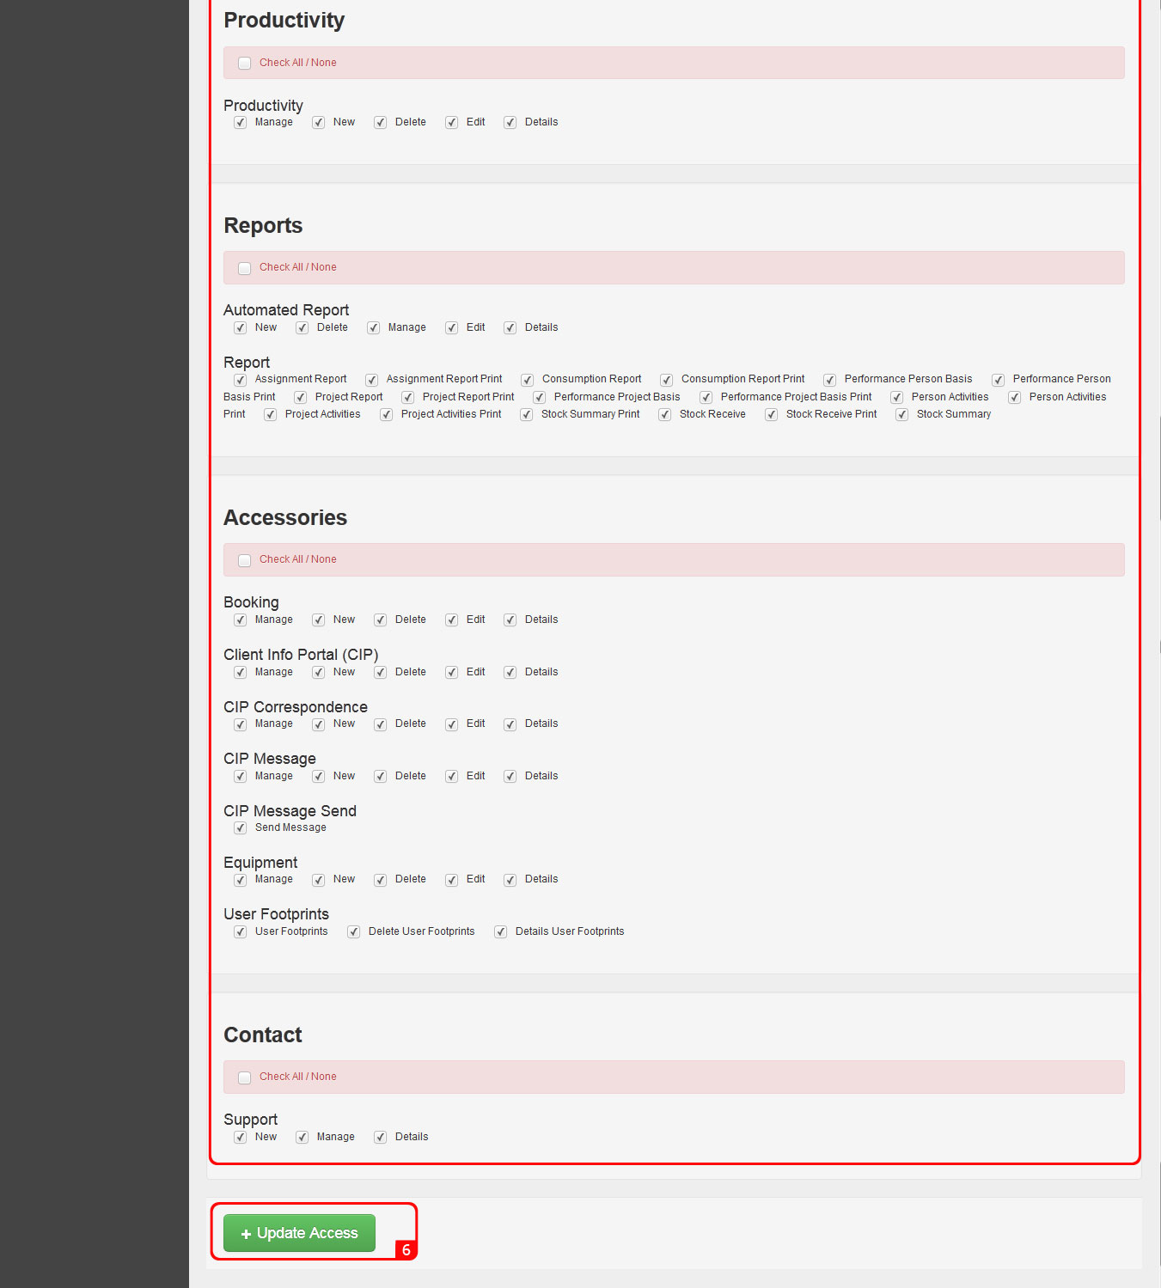The image size is (1161, 1288).
Task: Disable Performance Project Basis Print permission
Action: [x=706, y=398]
